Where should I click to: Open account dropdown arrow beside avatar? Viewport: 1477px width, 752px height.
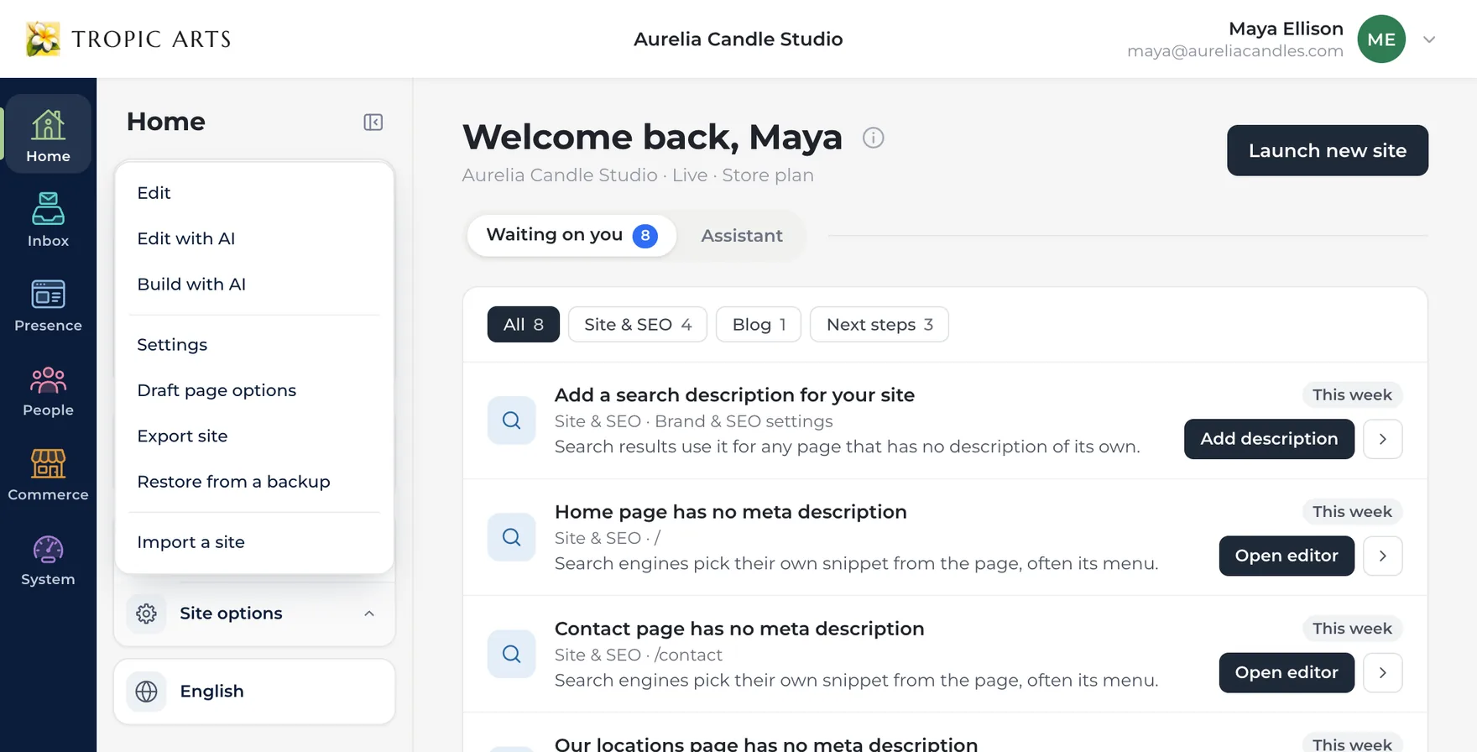coord(1429,39)
